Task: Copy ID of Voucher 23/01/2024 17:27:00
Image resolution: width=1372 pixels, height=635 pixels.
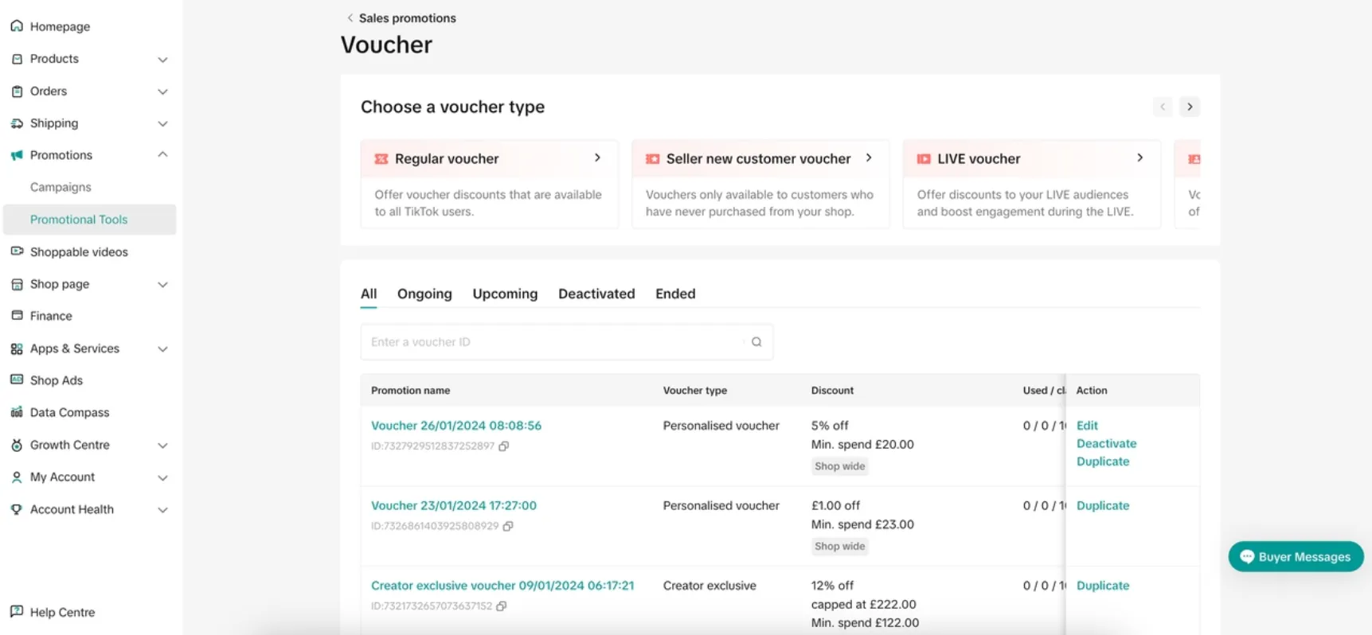Action: point(508,526)
